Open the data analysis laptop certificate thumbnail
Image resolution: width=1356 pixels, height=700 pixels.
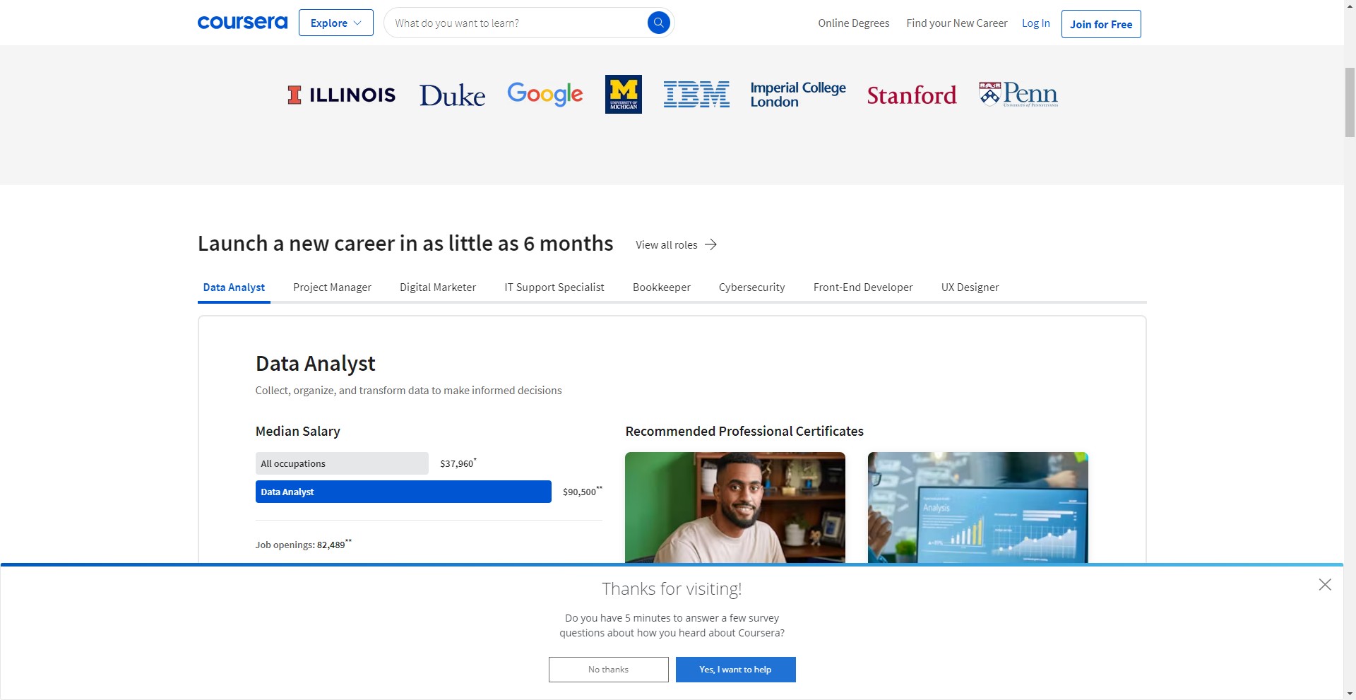(x=977, y=507)
